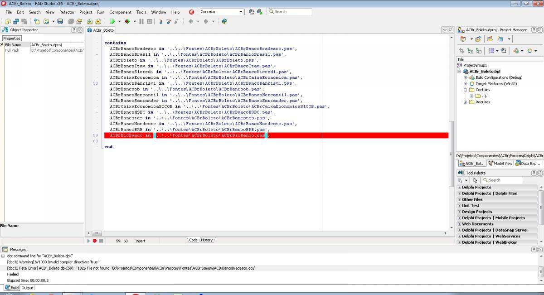Collapse the Contains folder node
This screenshot has width=544, height=295.
click(465, 90)
